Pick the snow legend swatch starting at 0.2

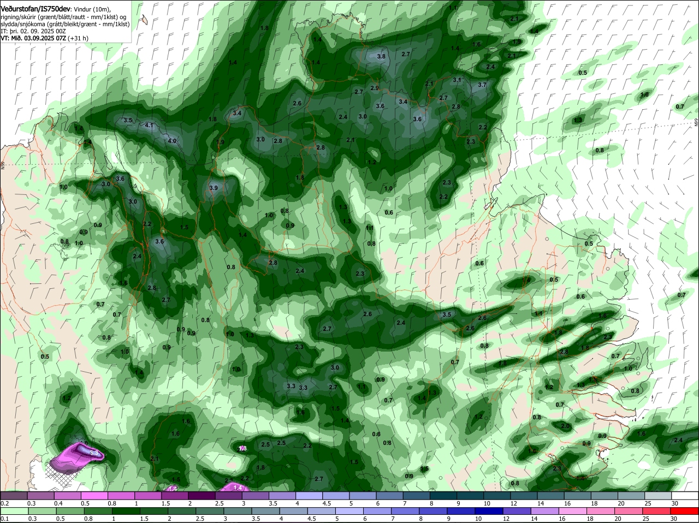click(14, 495)
